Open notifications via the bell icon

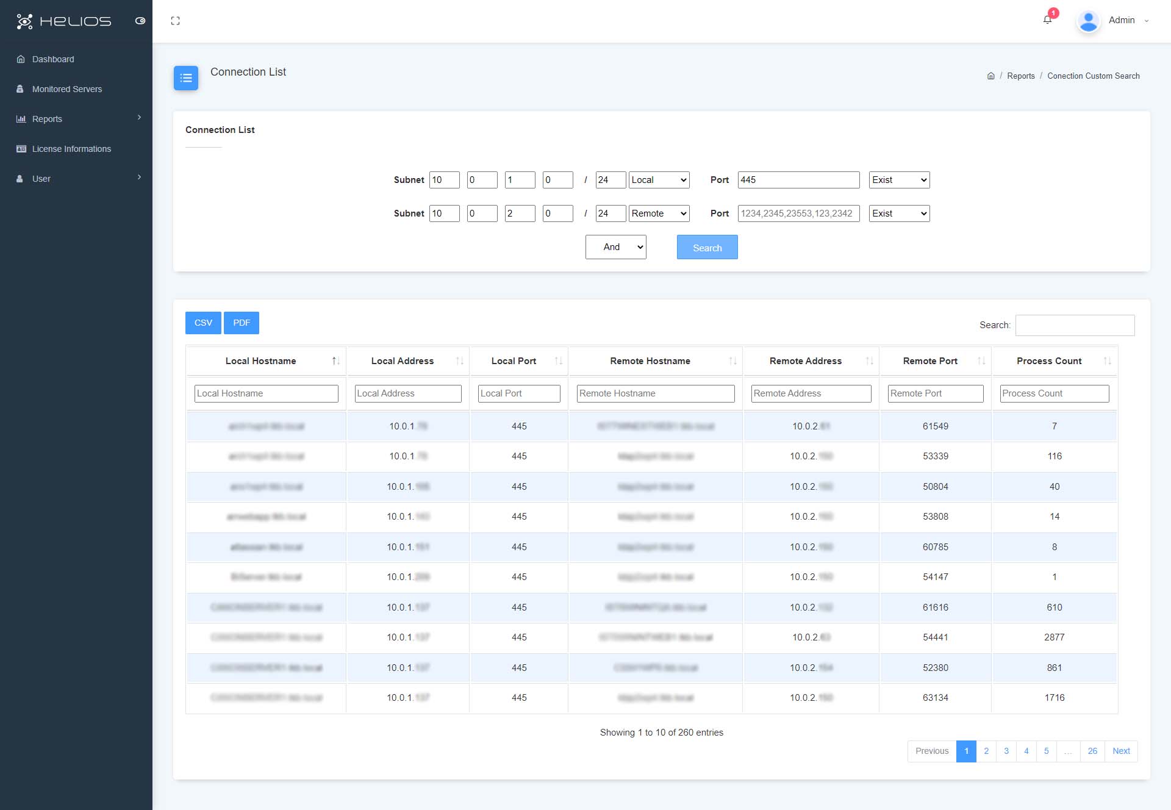click(1047, 19)
